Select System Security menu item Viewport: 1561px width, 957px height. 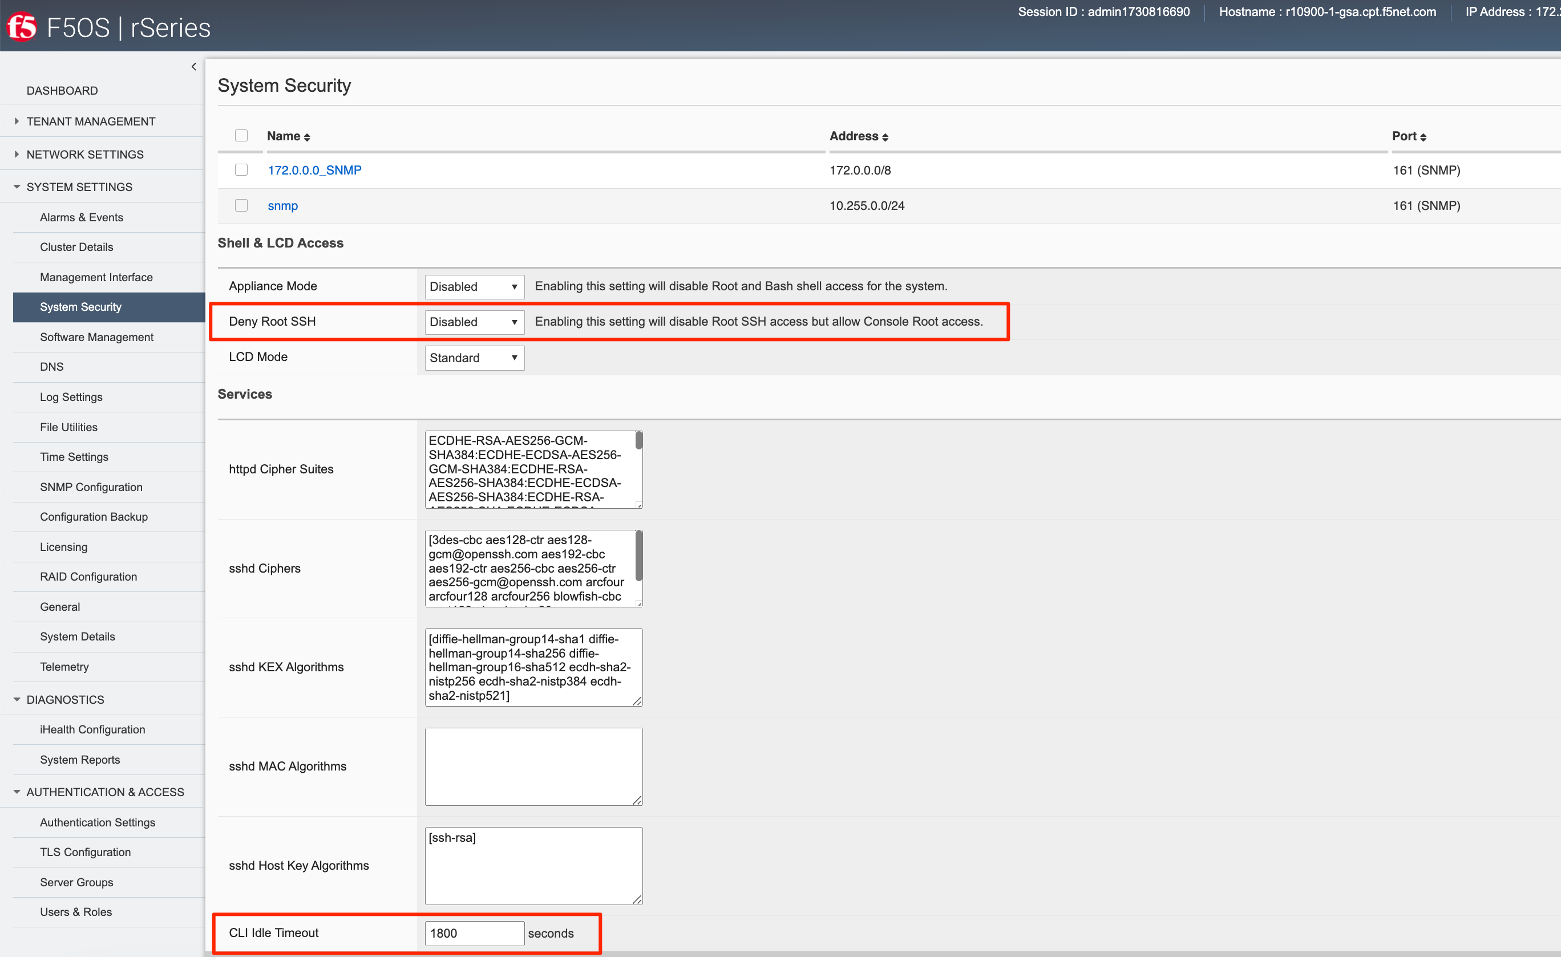109,307
